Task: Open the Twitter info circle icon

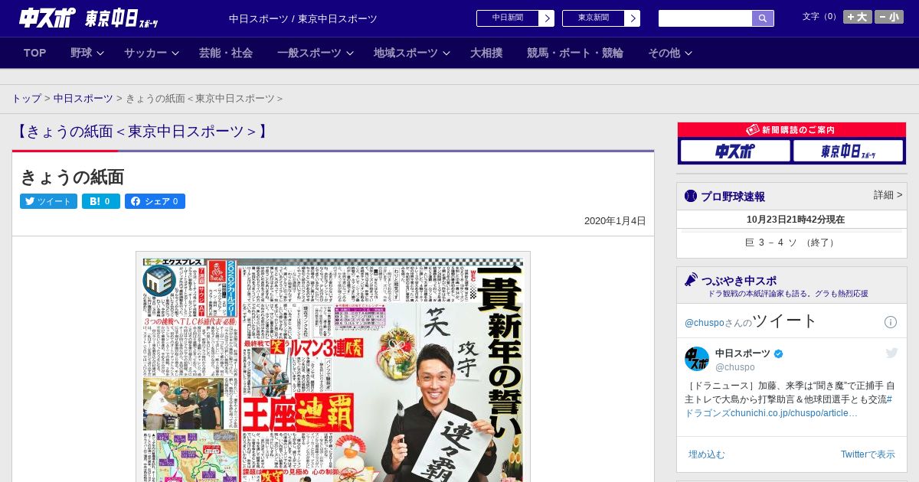Action: (891, 322)
